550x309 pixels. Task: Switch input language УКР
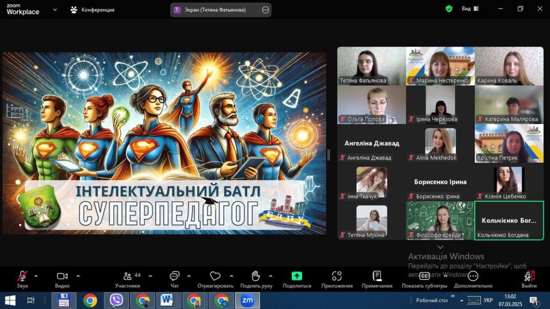pyautogui.click(x=488, y=300)
